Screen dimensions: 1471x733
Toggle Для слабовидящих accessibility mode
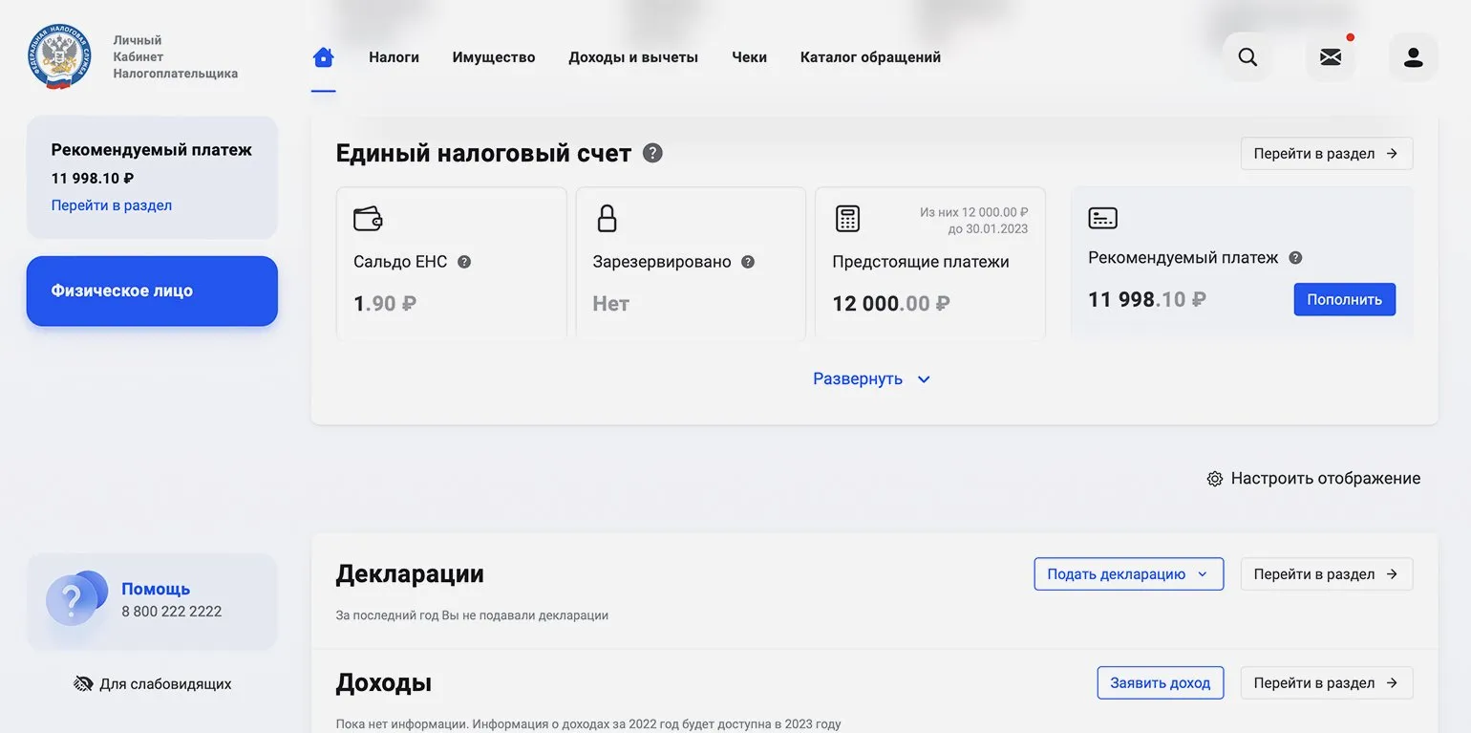[153, 684]
